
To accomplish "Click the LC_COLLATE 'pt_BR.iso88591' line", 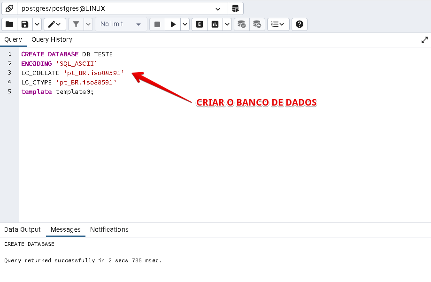I will [73, 73].
